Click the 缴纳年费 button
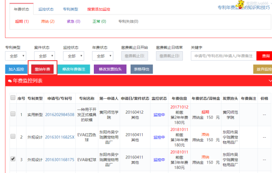272x173 pixels. (x=43, y=69)
